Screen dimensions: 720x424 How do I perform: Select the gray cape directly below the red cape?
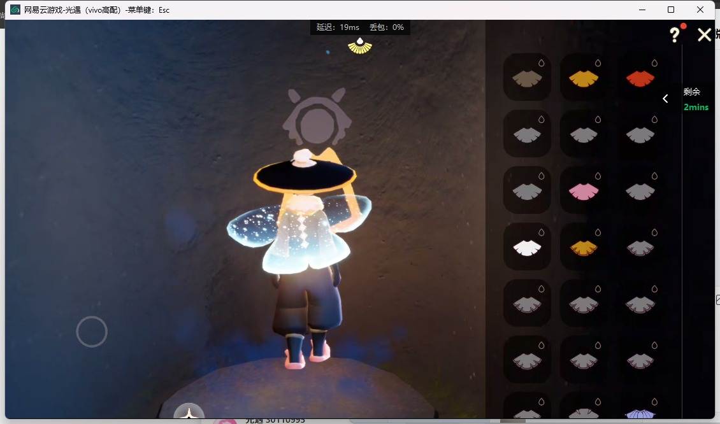[640, 134]
